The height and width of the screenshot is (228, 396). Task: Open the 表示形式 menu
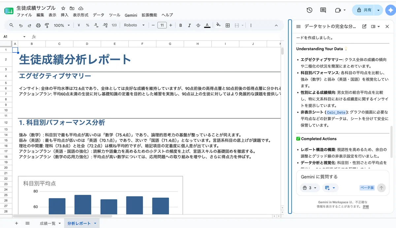(x=81, y=15)
